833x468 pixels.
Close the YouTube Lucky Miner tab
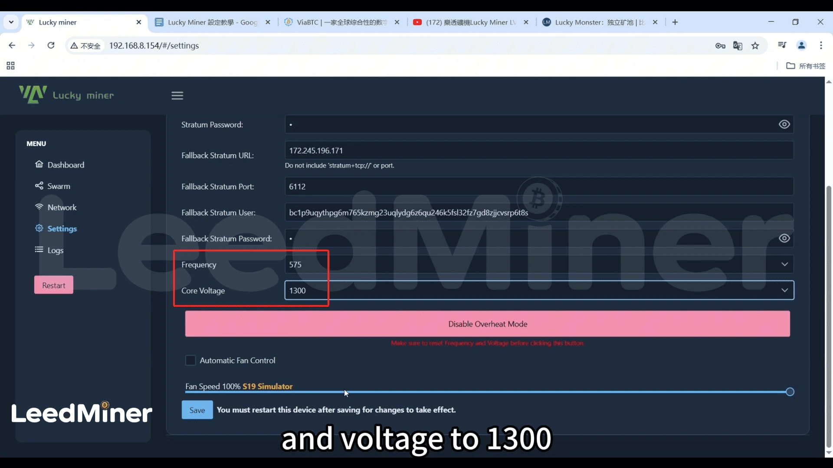pyautogui.click(x=526, y=22)
